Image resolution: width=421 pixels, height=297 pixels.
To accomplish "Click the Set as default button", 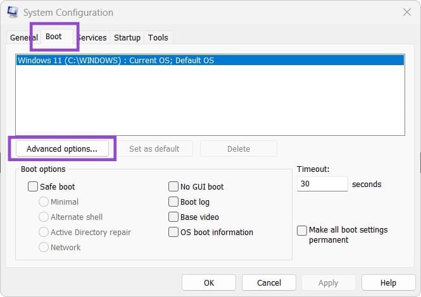I will tap(154, 148).
